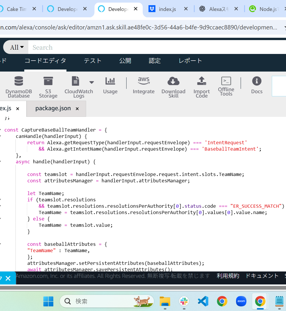286x311 pixels.
Task: Close the package.json editor tab
Action: point(77,109)
